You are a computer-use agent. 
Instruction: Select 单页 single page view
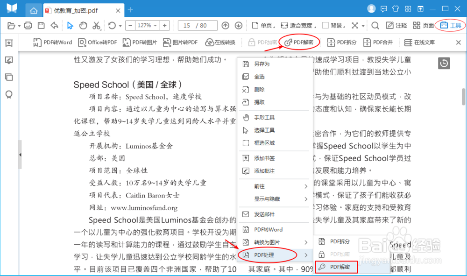coord(262,26)
